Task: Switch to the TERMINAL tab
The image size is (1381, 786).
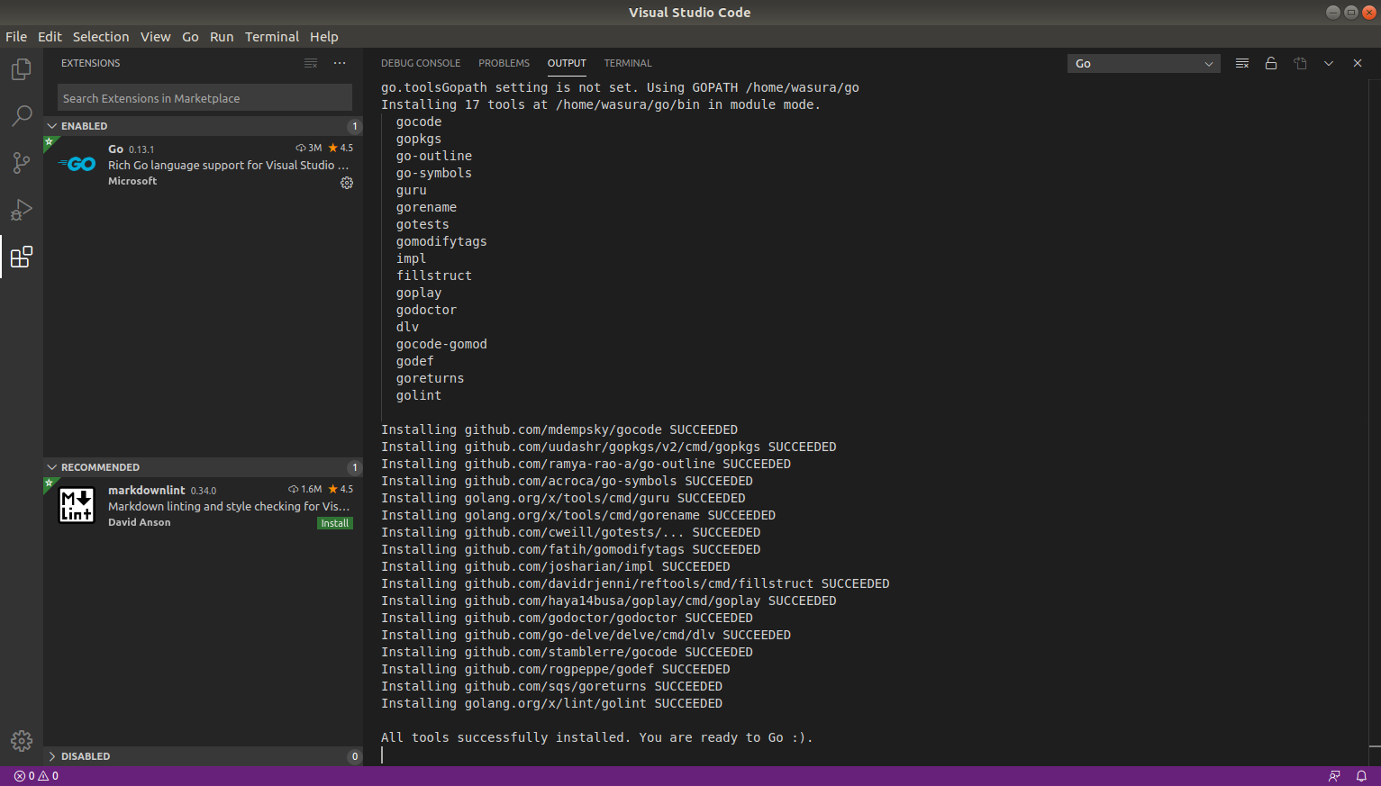Action: click(x=628, y=63)
